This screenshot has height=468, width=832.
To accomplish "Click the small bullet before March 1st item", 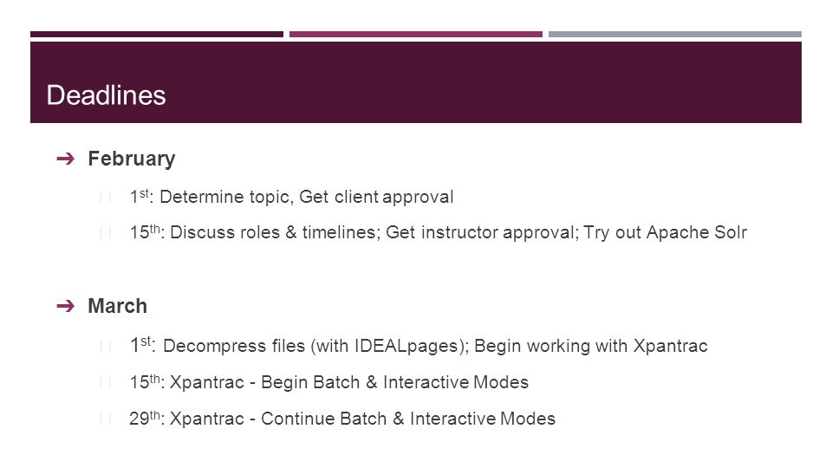I will 105,347.
